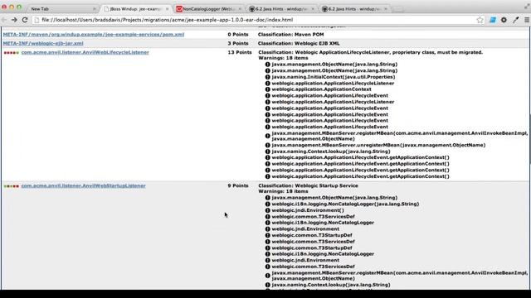Open the Chrome hamburger menu
Viewport: 531px width, 298px height.
[527, 20]
